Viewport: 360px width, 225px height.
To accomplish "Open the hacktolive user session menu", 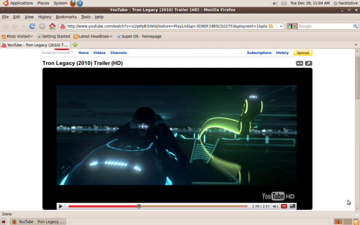I will (x=346, y=3).
